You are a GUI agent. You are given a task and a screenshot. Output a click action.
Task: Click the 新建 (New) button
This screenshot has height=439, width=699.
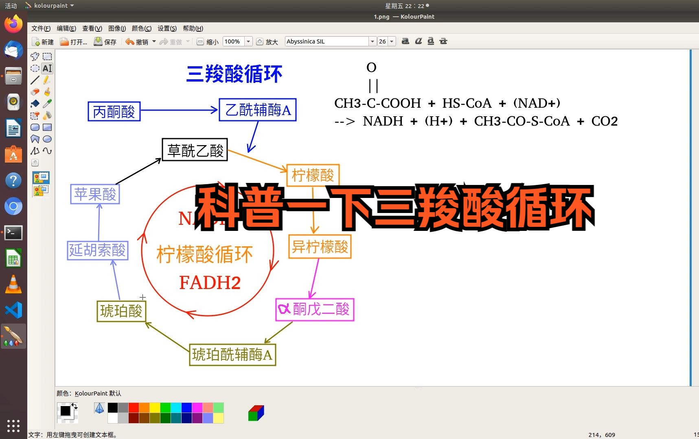point(43,41)
